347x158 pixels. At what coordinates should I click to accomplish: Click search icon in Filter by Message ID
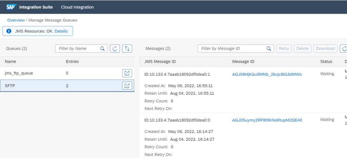[x=269, y=48]
